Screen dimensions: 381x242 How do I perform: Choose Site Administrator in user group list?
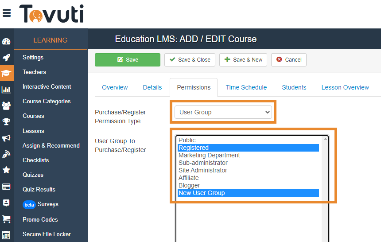(x=203, y=170)
